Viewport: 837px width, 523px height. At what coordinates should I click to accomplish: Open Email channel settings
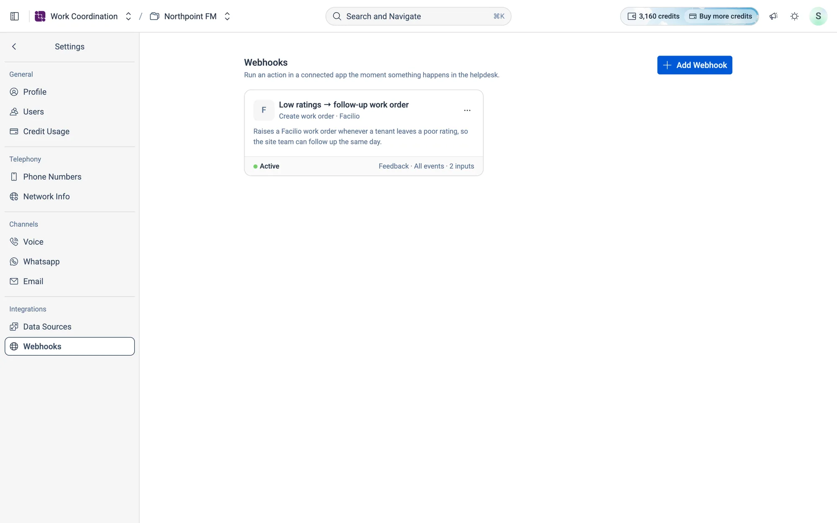[69, 281]
